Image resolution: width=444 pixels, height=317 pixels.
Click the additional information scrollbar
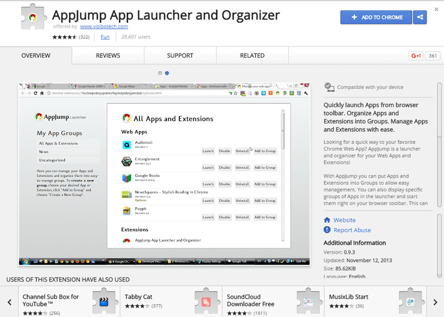point(439,246)
